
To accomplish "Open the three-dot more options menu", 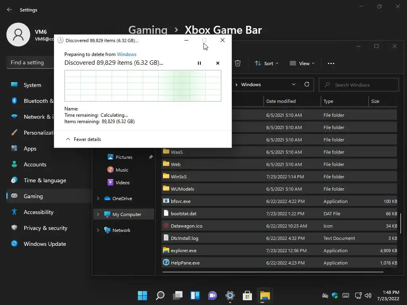I will coord(331,63).
